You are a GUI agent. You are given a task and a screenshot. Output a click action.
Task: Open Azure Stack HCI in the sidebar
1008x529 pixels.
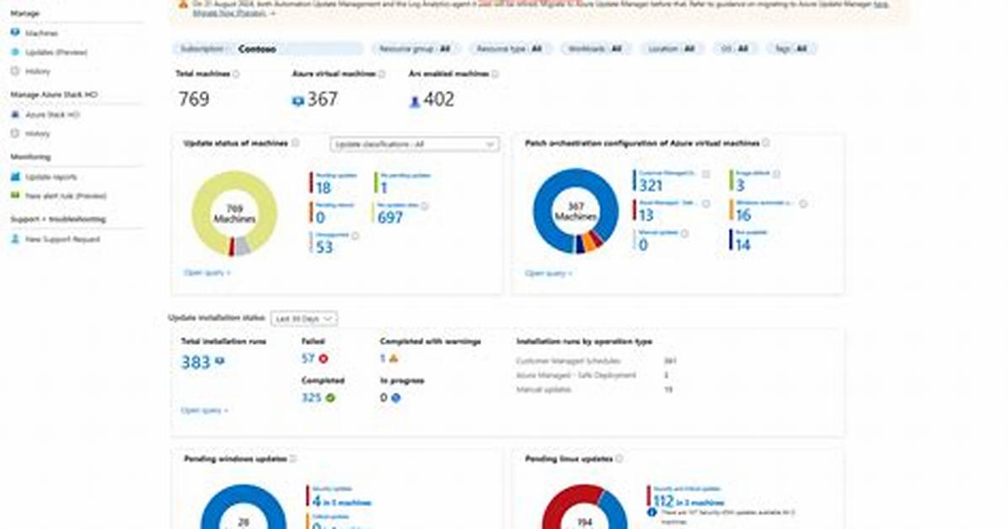(x=52, y=115)
